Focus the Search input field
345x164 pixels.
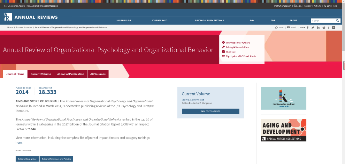[323, 21]
